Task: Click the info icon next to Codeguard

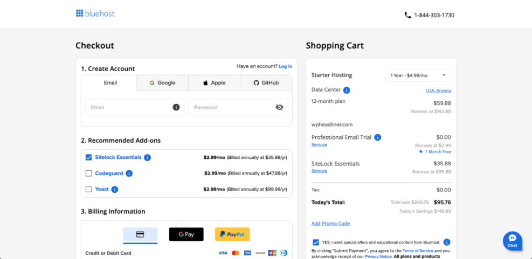Action: 129,173
